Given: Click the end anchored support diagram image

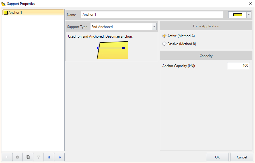Looking at the screenshot, I should coord(113,50).
